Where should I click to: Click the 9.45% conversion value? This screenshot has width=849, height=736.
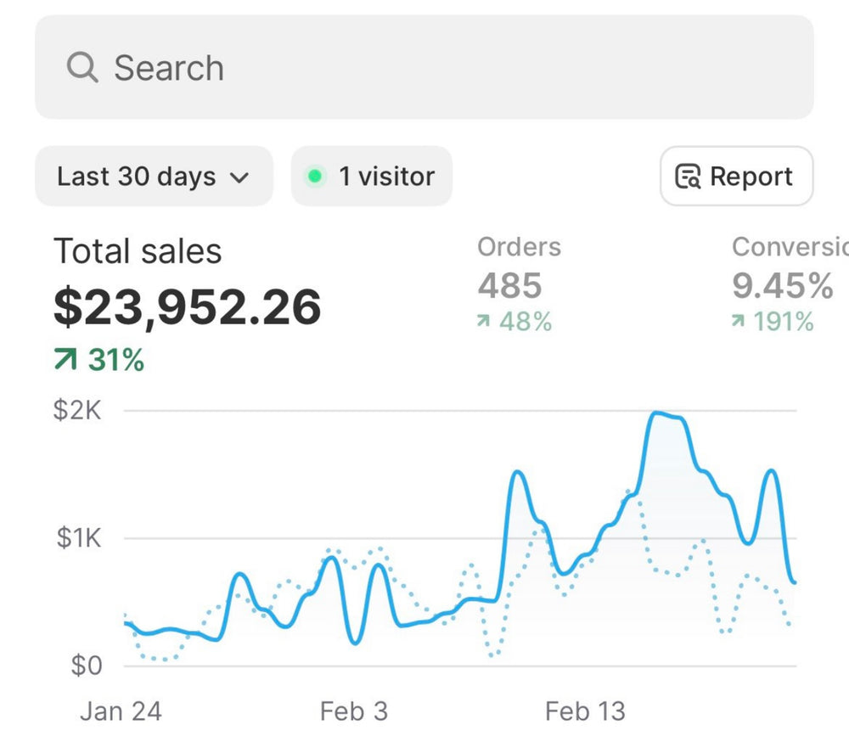(782, 286)
